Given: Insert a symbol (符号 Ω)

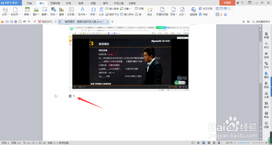Looking at the screenshot, I should (x=93, y=12).
